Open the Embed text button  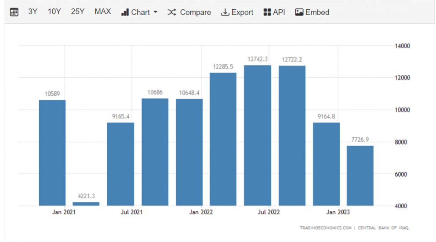click(317, 12)
